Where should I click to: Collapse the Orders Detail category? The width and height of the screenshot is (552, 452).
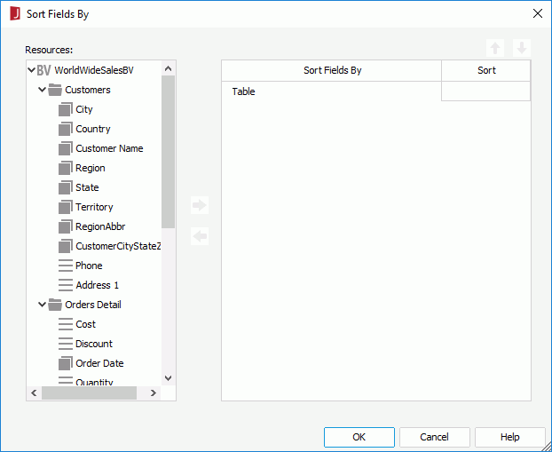(x=42, y=305)
